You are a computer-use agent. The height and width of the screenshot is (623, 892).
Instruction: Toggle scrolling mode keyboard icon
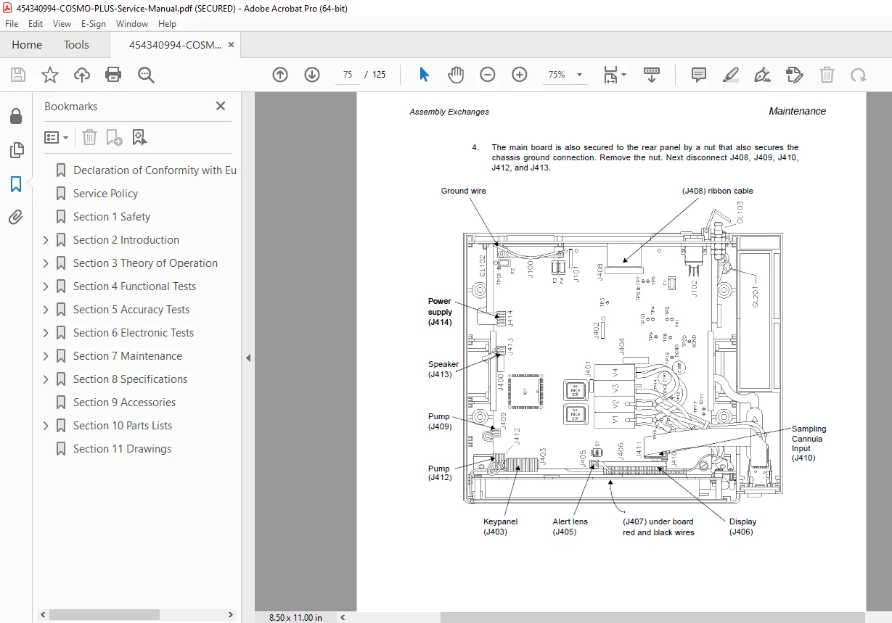pyautogui.click(x=652, y=75)
